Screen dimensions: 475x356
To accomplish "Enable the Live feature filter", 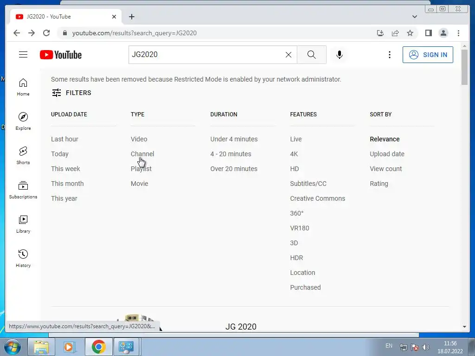I will click(x=296, y=139).
